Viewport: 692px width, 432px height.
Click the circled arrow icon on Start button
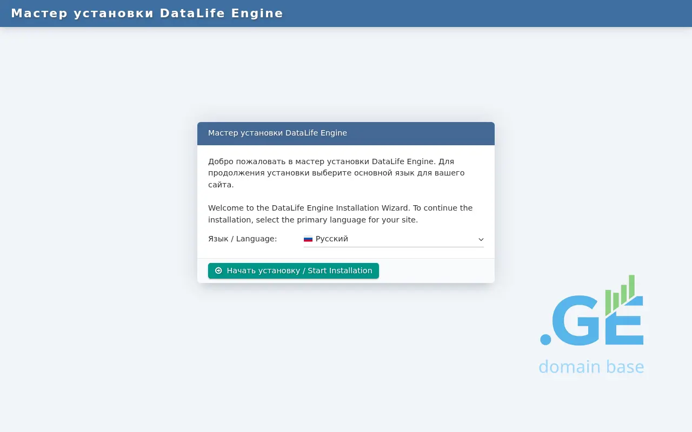pyautogui.click(x=218, y=271)
